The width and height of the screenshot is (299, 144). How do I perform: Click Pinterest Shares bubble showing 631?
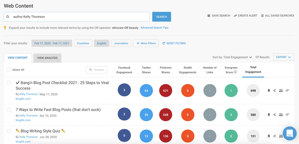166,91
